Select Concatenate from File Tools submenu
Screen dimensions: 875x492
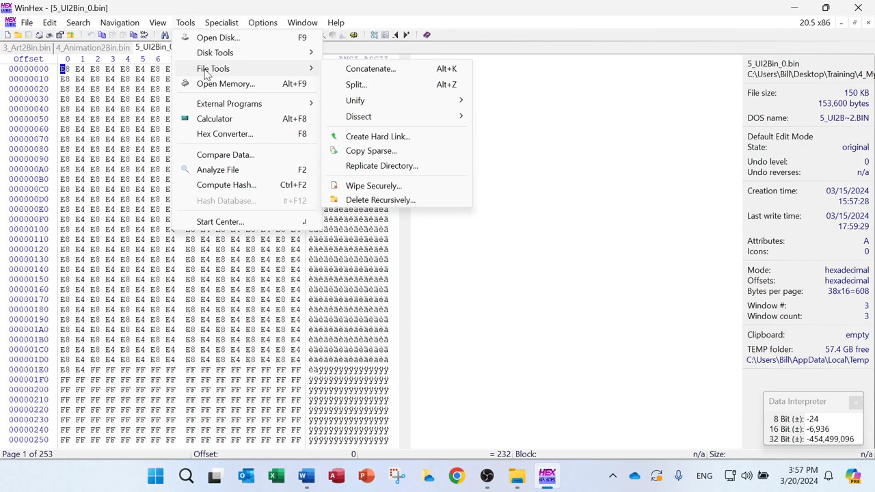pyautogui.click(x=371, y=68)
